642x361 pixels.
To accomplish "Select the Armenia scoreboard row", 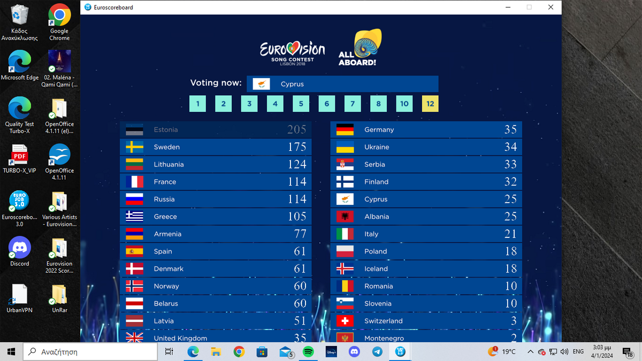I will (216, 234).
